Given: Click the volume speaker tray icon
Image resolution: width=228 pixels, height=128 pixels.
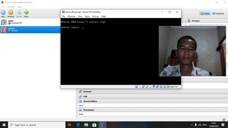Looking at the screenshot, I should [200, 125].
